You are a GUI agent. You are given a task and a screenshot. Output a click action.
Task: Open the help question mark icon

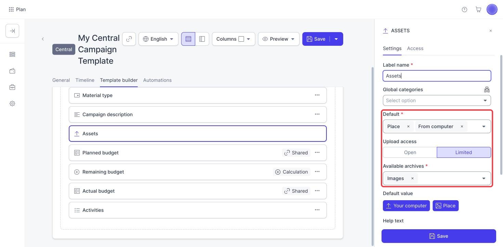464,10
